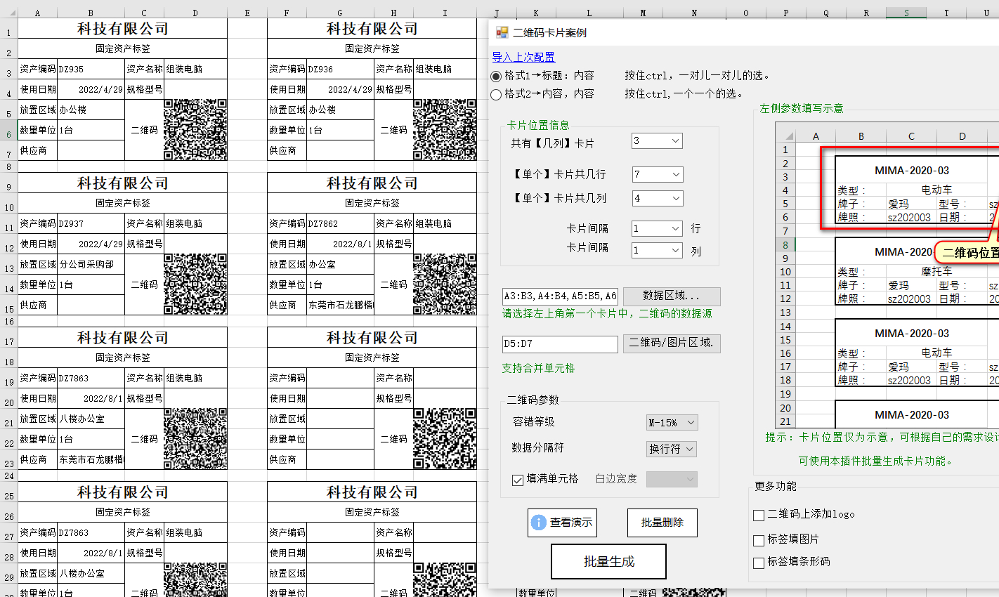Click the data range field A3:B3,A4:B4
Screen dimensions: 999x597
tap(560, 296)
